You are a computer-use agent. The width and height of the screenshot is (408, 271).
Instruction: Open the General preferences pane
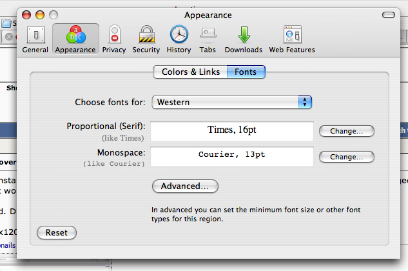[x=35, y=39]
